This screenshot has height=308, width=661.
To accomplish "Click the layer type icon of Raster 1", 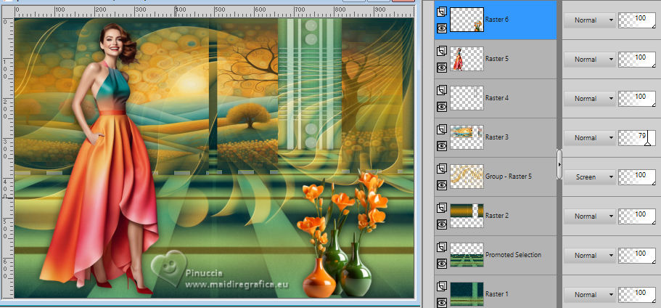I will (x=441, y=286).
